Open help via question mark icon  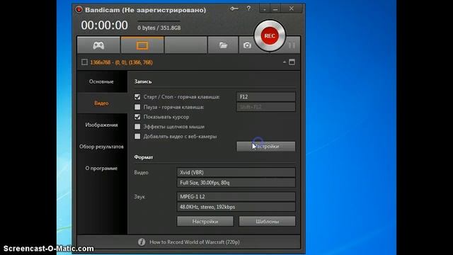point(248,8)
